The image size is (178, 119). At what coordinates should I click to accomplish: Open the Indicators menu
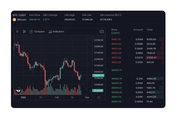click(56, 32)
